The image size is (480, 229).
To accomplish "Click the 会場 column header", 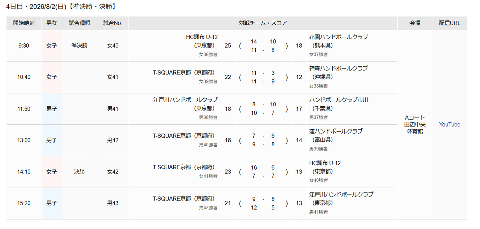I will (x=415, y=23).
